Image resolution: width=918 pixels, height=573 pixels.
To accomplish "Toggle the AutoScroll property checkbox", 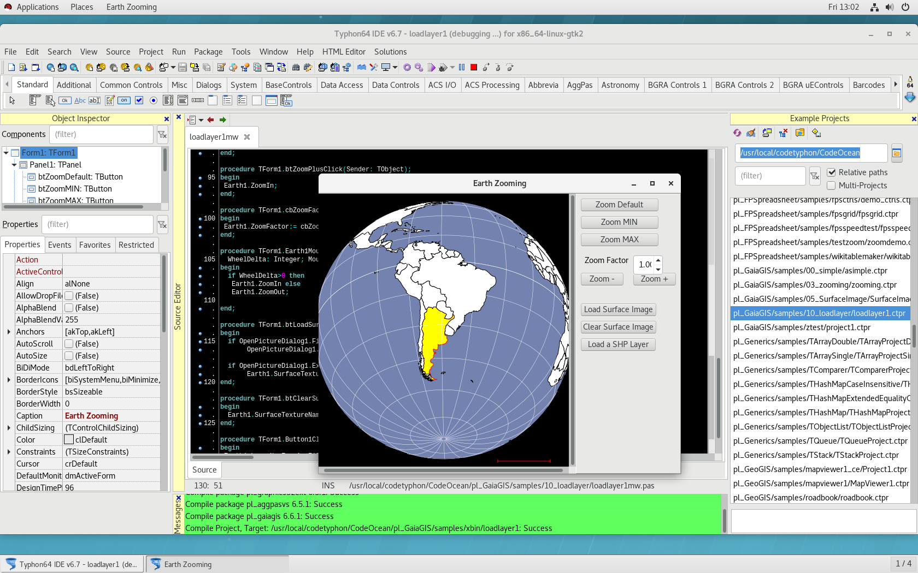I will (69, 344).
